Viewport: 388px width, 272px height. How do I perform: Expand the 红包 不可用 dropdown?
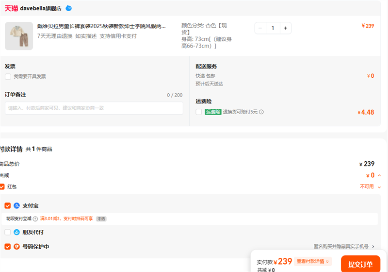379,187
